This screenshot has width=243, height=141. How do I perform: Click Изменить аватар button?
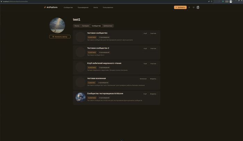click(x=60, y=37)
